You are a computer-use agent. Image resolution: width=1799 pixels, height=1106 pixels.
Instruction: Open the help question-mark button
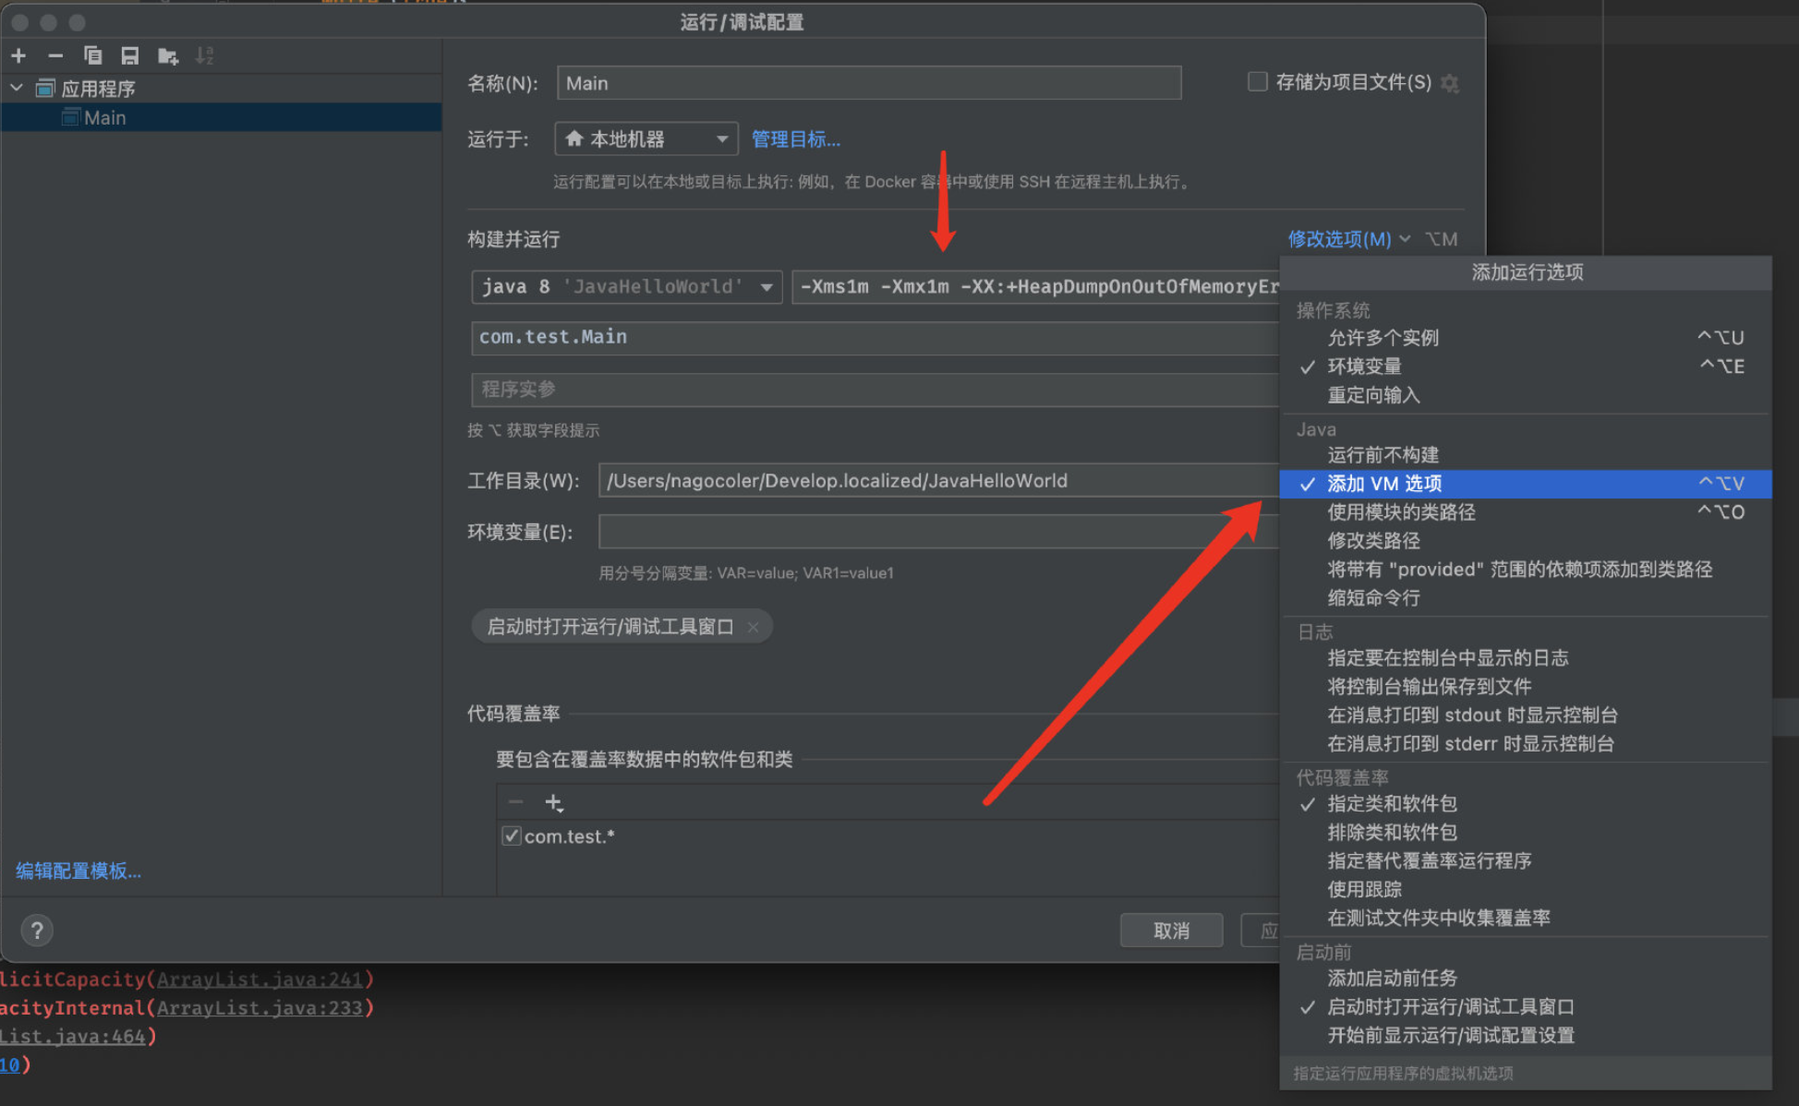point(37,930)
